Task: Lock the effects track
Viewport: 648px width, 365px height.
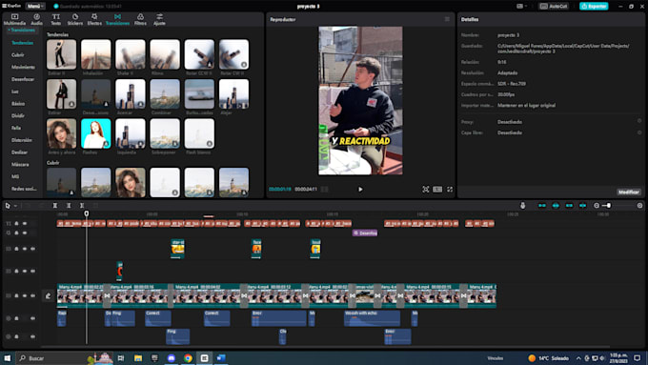Action: pyautogui.click(x=17, y=233)
